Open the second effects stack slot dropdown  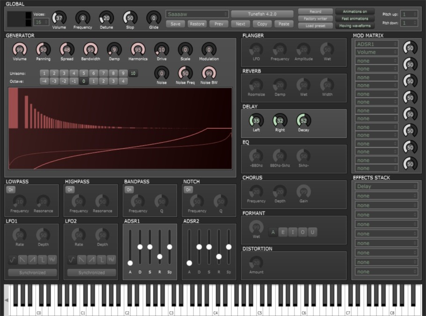click(386, 196)
